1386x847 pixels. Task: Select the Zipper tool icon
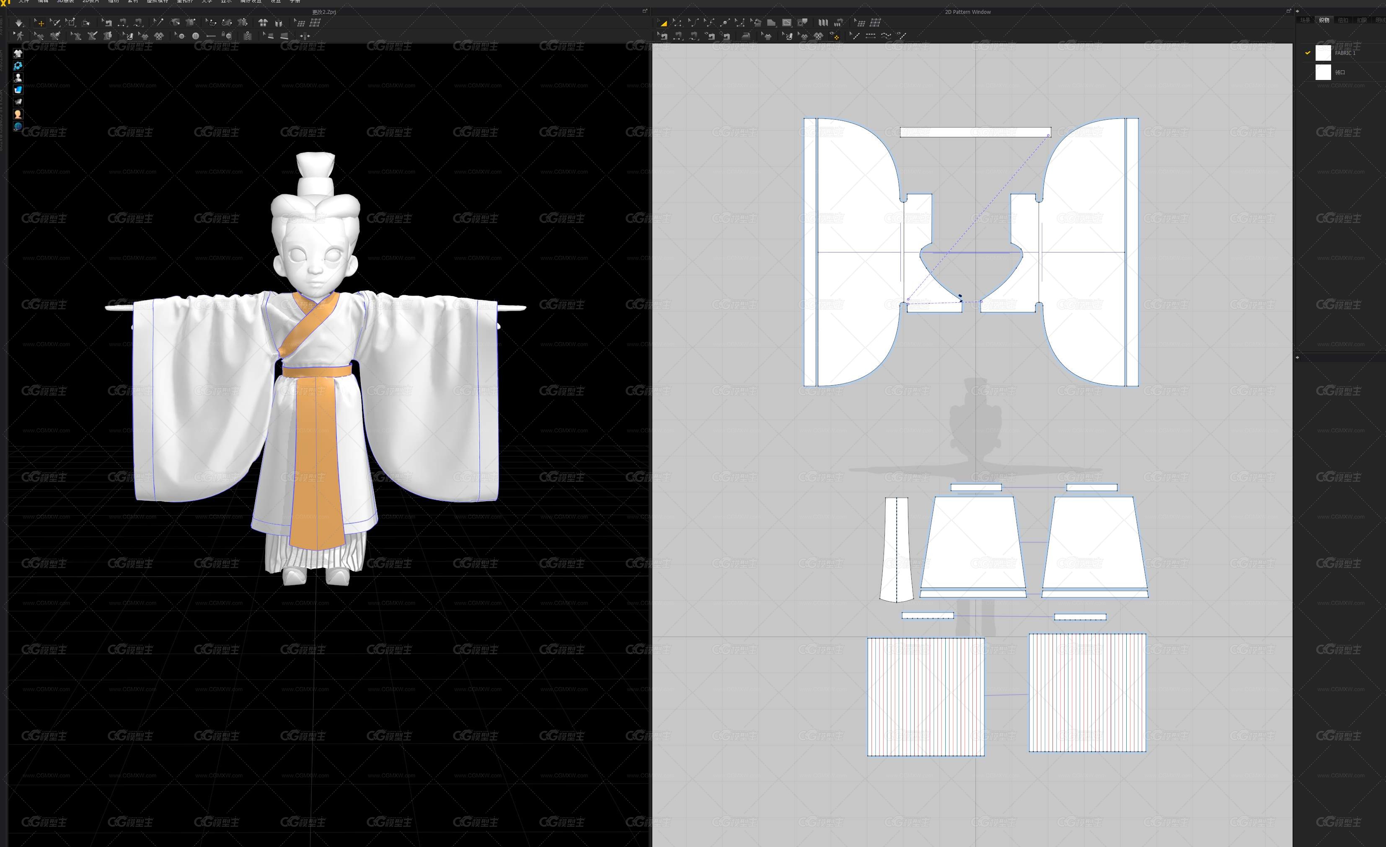point(248,36)
